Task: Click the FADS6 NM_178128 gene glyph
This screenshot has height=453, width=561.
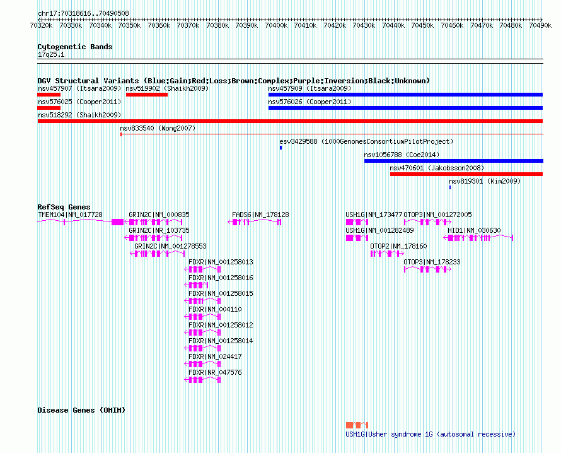Action: point(255,222)
